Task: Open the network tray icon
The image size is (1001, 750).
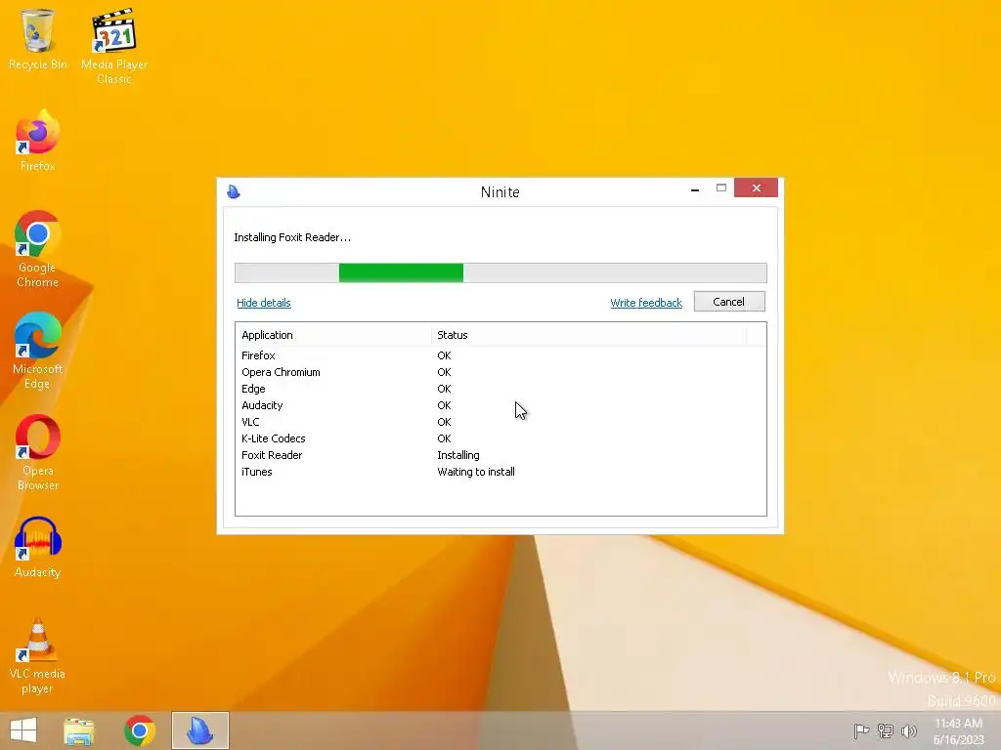Action: (x=886, y=730)
